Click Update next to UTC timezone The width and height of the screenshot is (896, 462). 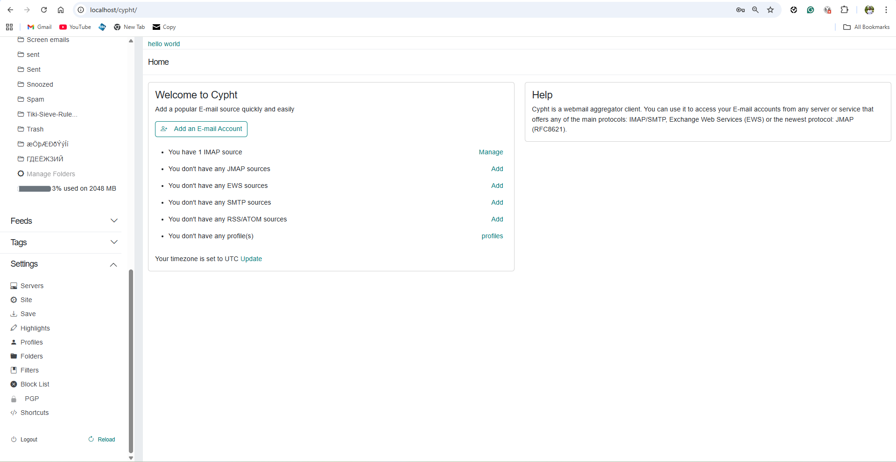pyautogui.click(x=251, y=259)
